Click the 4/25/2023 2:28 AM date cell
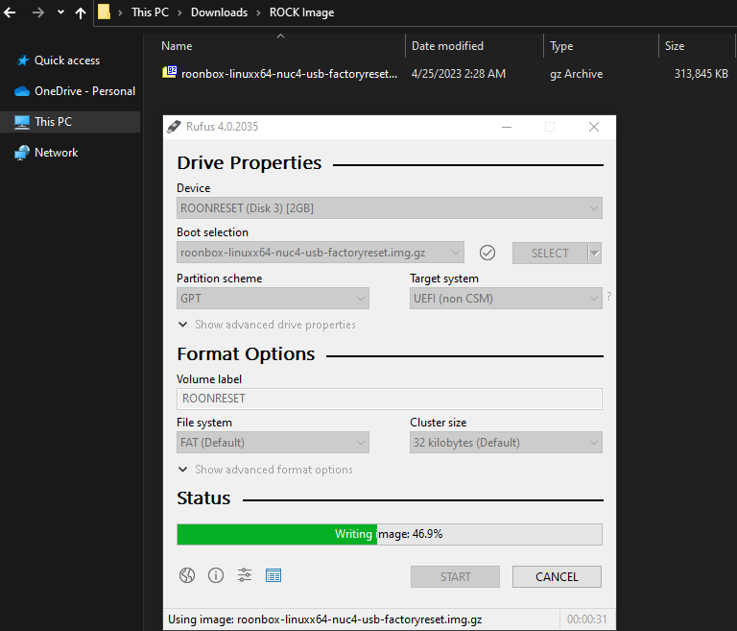This screenshot has width=737, height=631. pyautogui.click(x=459, y=74)
